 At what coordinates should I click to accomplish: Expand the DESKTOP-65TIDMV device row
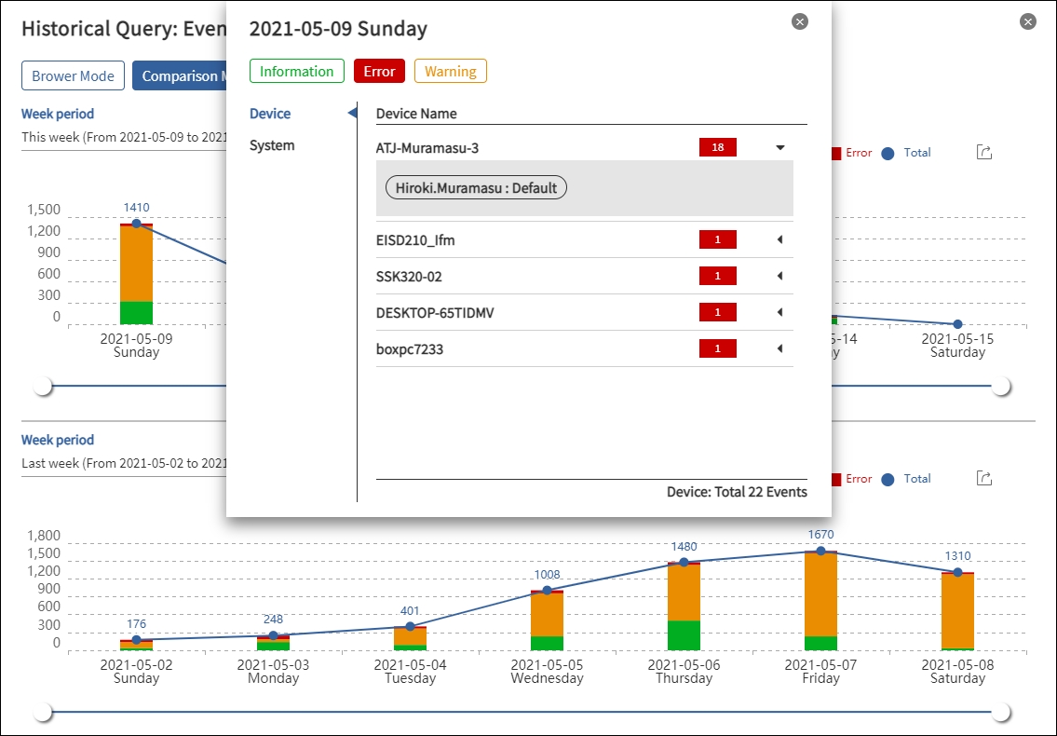point(779,312)
